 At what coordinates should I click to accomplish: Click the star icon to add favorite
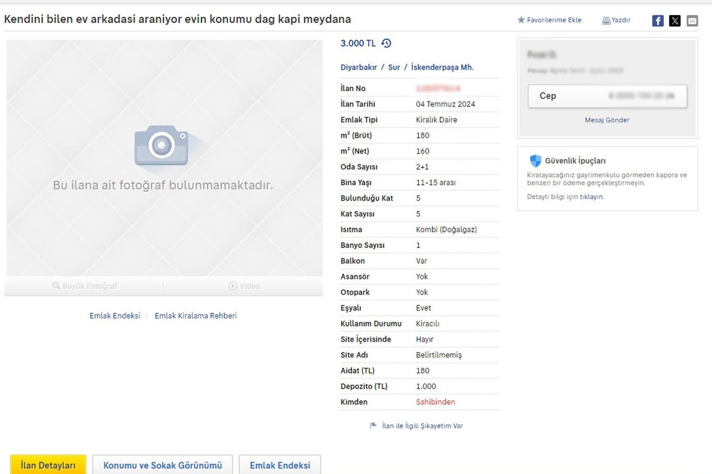(521, 20)
